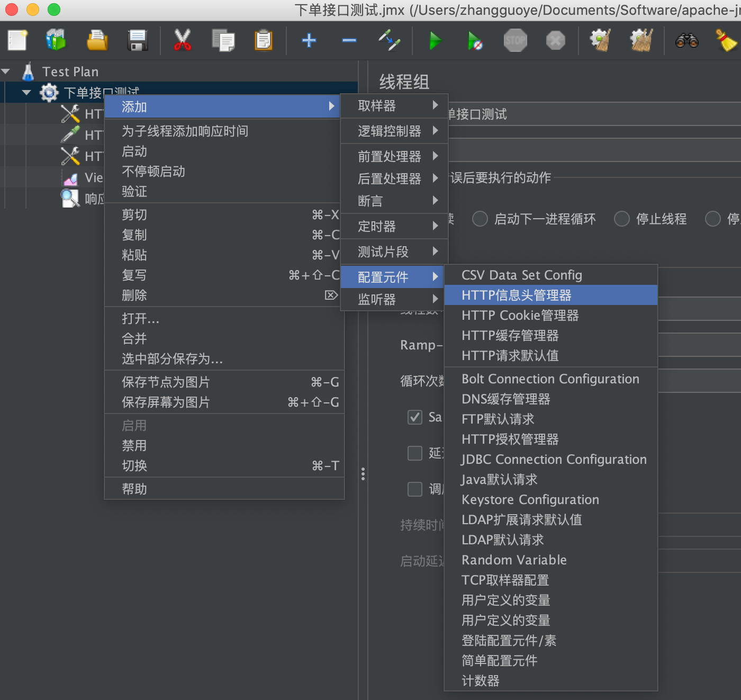The image size is (741, 700).
Task: Click the panel divider drag handle dots
Action: coord(363,473)
